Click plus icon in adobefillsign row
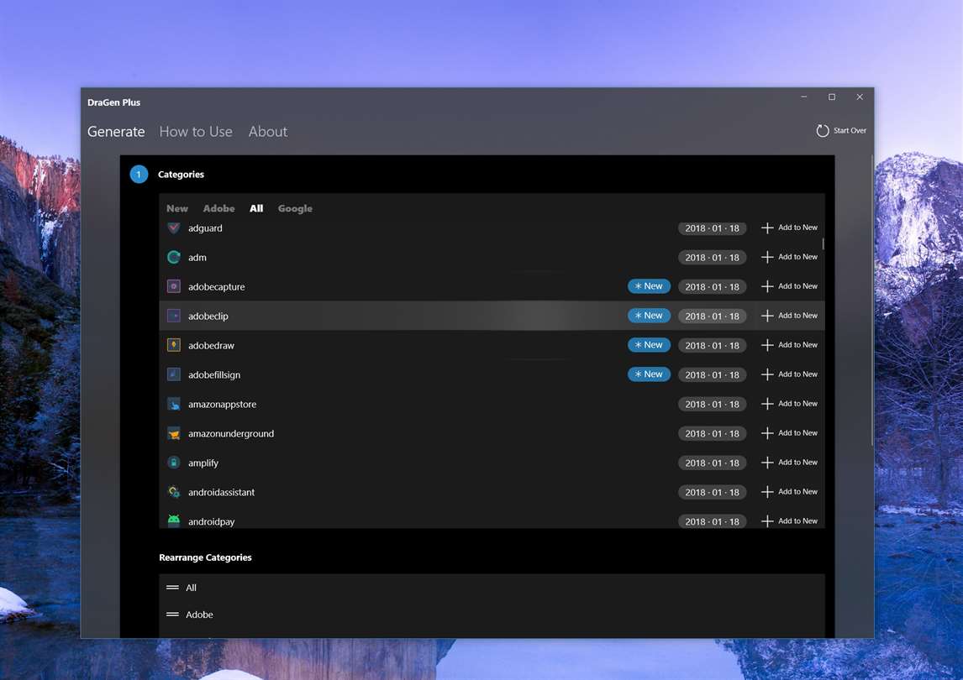Screen dimensions: 963x680 767,374
